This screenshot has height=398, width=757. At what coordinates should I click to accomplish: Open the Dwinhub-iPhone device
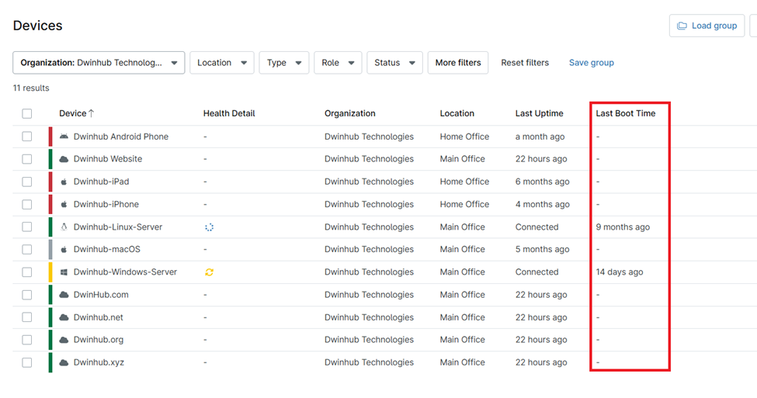pyautogui.click(x=106, y=205)
